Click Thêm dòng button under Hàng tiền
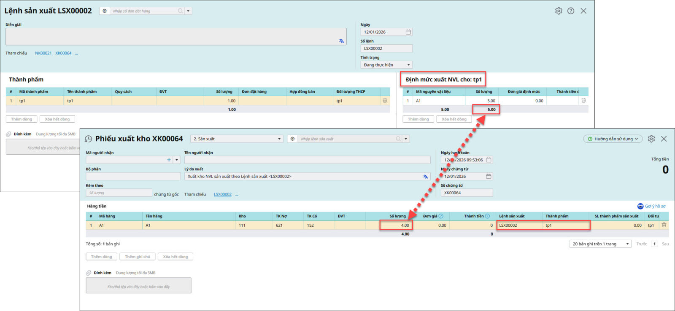Viewport: 675px width, 311px height. pos(102,257)
